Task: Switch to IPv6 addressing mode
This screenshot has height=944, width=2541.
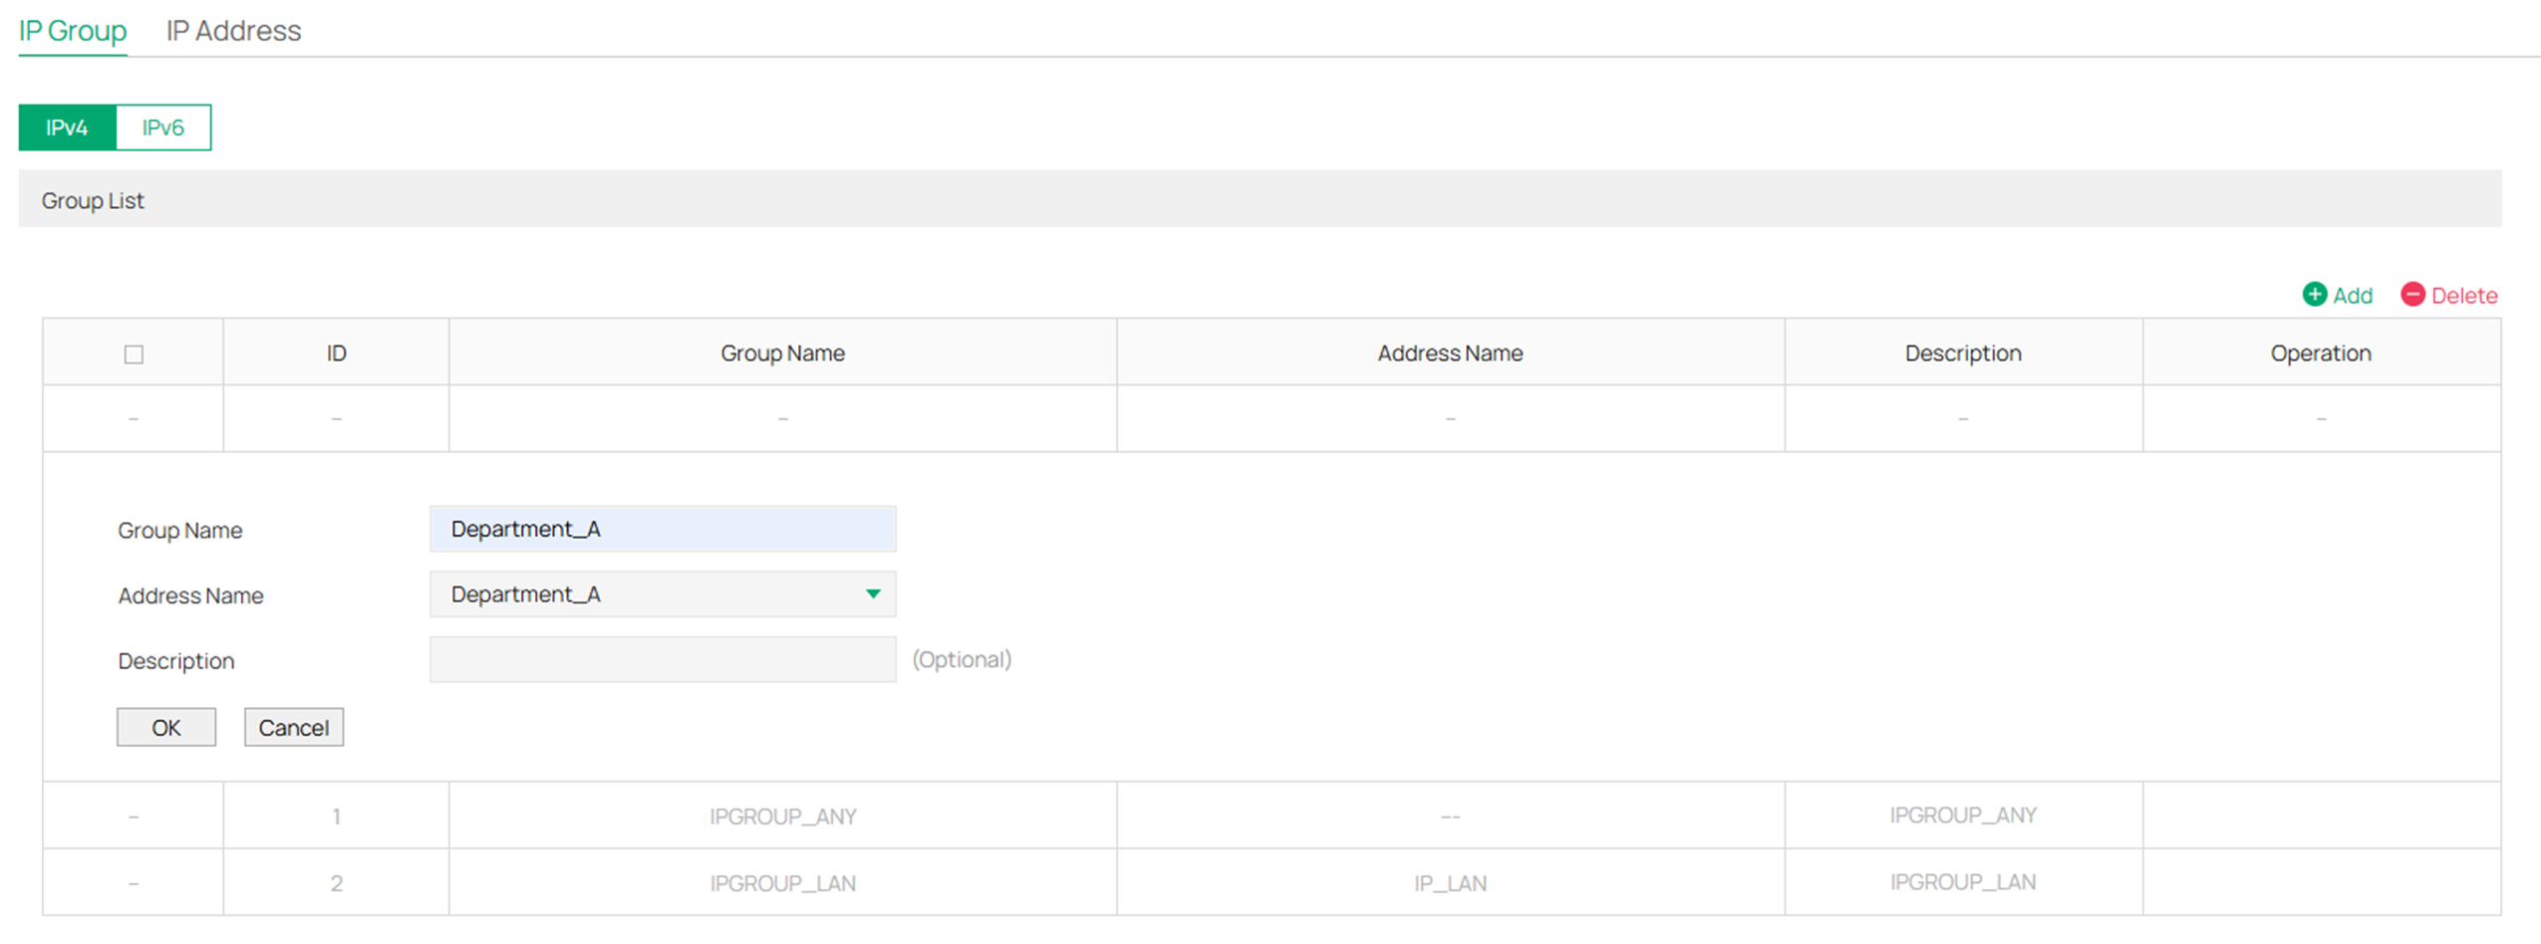Action: click(x=162, y=126)
